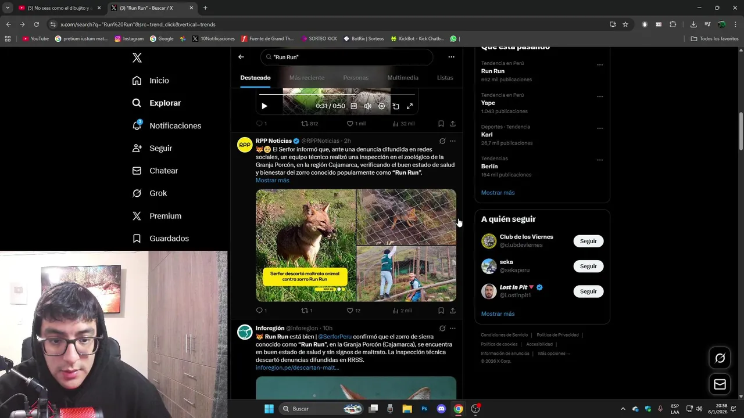The image size is (744, 418).
Task: Open more options for Karl trend
Action: point(600,128)
